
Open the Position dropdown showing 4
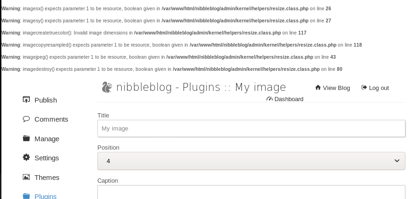251,161
